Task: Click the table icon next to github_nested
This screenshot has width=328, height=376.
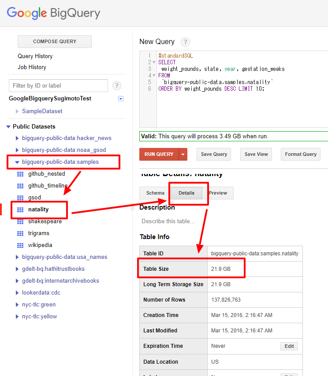Action: (20, 174)
